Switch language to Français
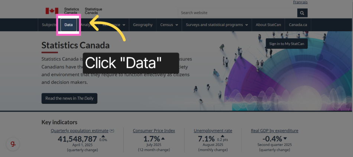Screen dimensions: 353x157 coord(300,2)
